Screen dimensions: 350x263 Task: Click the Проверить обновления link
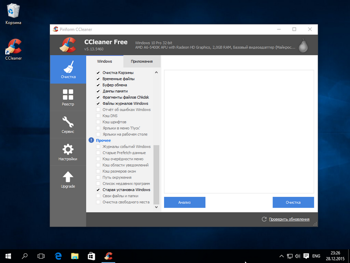click(x=289, y=219)
